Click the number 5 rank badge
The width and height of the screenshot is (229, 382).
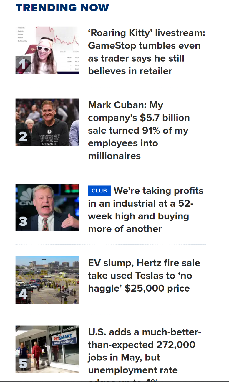pyautogui.click(x=23, y=363)
